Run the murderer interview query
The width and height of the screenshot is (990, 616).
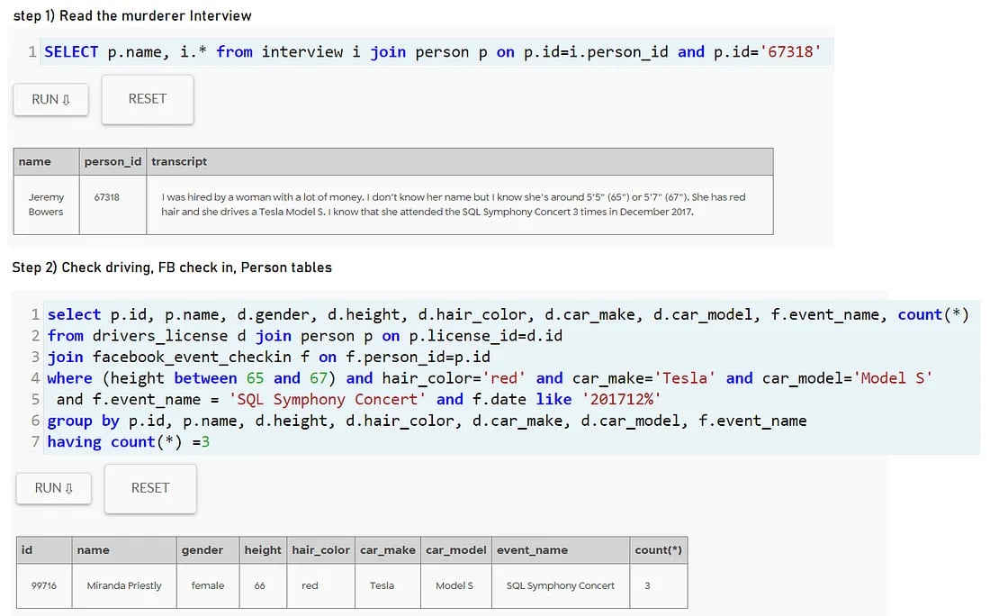coord(50,99)
